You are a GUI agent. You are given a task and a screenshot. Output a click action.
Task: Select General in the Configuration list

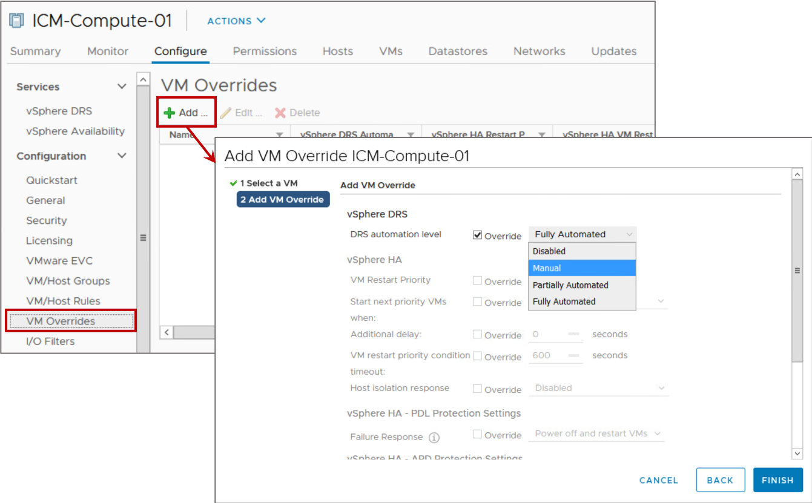tap(46, 200)
